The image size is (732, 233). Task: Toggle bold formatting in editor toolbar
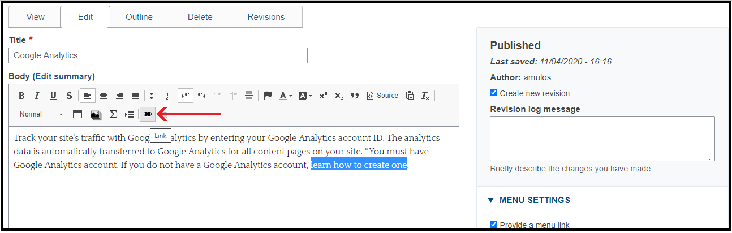click(x=22, y=96)
